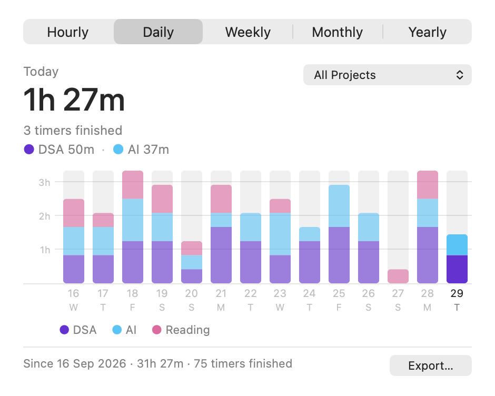Click the AI legend dot below chart
This screenshot has width=495, height=396.
[x=117, y=330]
